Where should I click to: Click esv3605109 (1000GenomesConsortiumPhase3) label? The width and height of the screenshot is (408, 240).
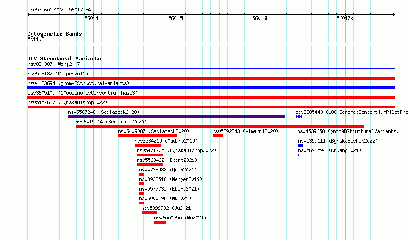coord(83,93)
